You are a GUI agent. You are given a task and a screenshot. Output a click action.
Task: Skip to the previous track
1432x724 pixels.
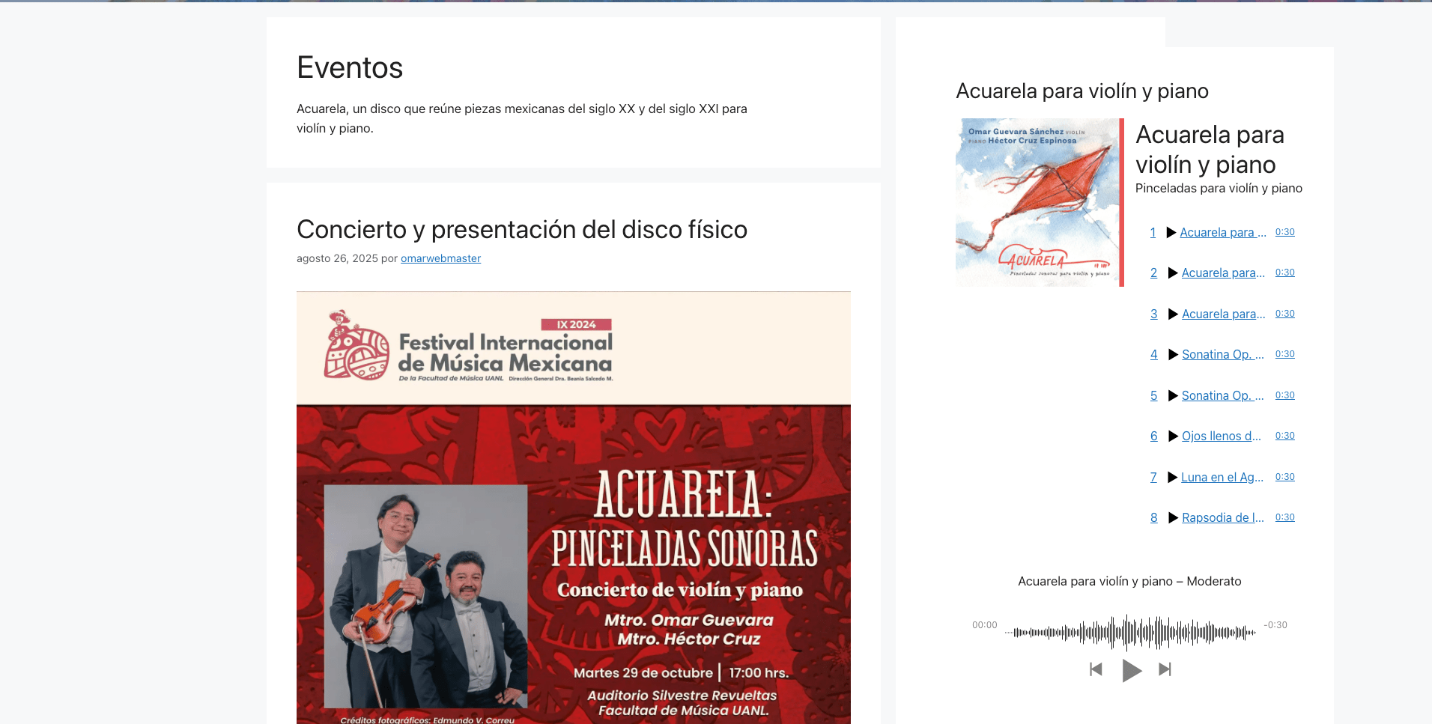click(1096, 669)
